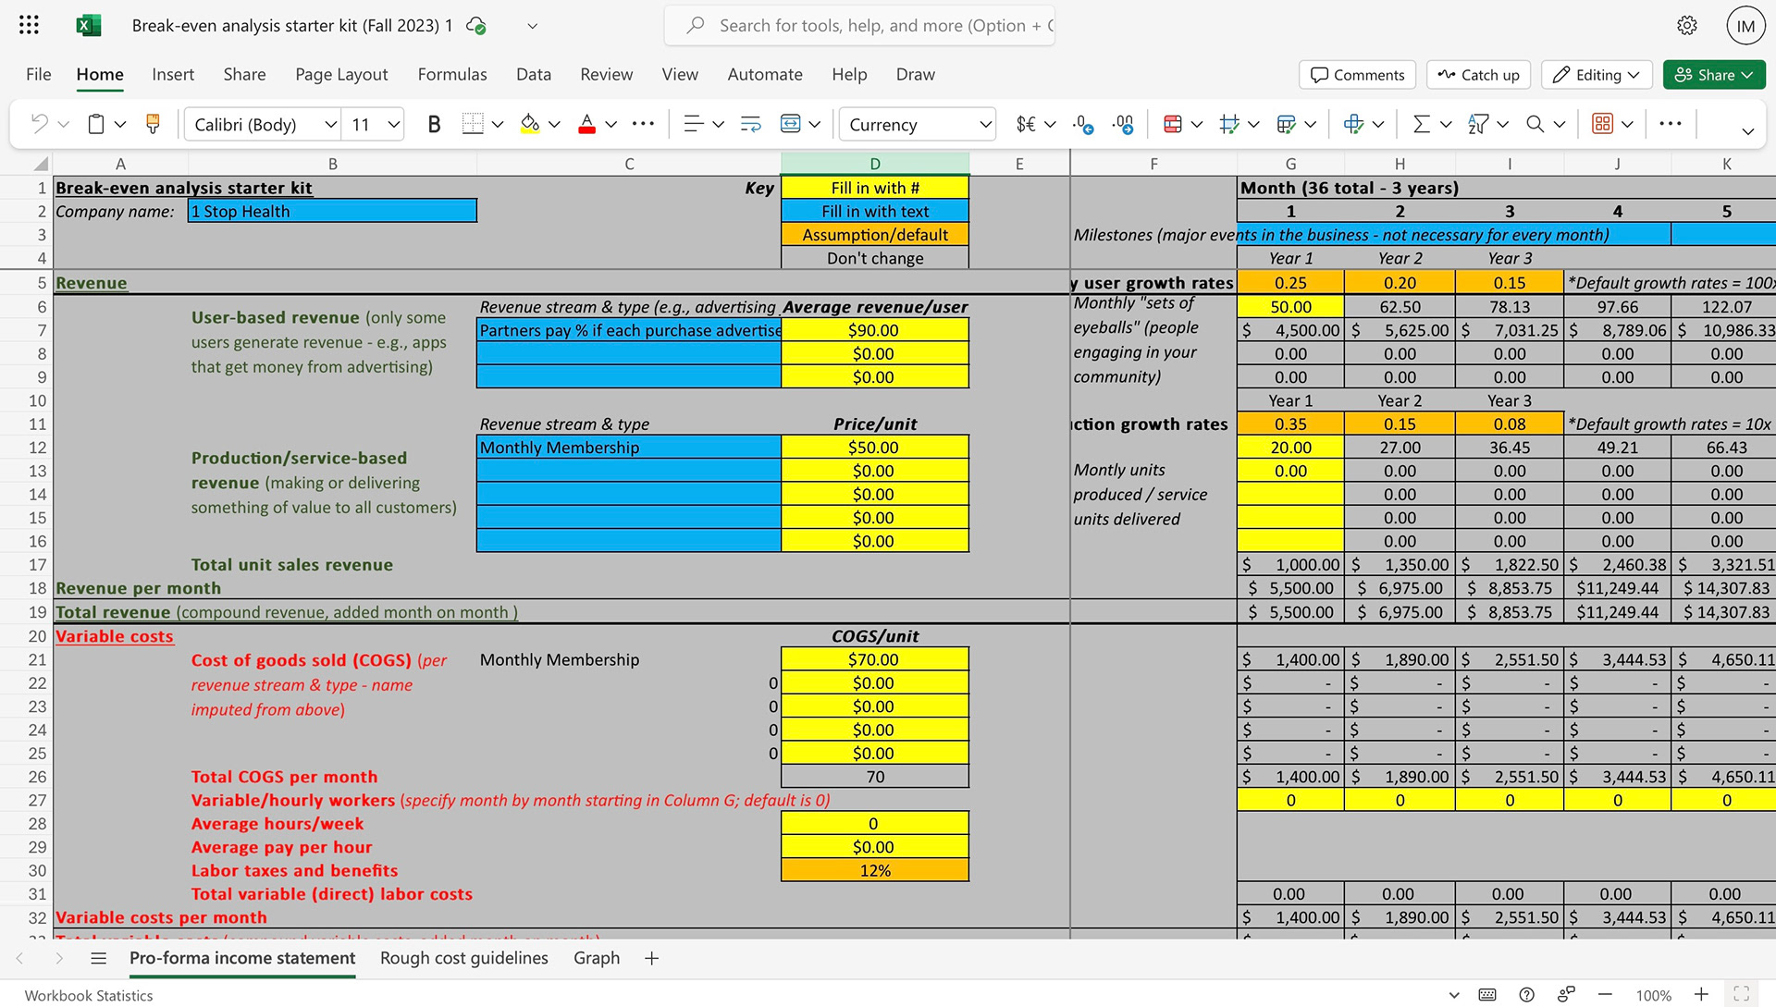
Task: Open the settings gear
Action: (x=1687, y=25)
